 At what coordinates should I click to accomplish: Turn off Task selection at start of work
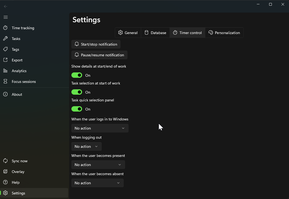coord(77,92)
